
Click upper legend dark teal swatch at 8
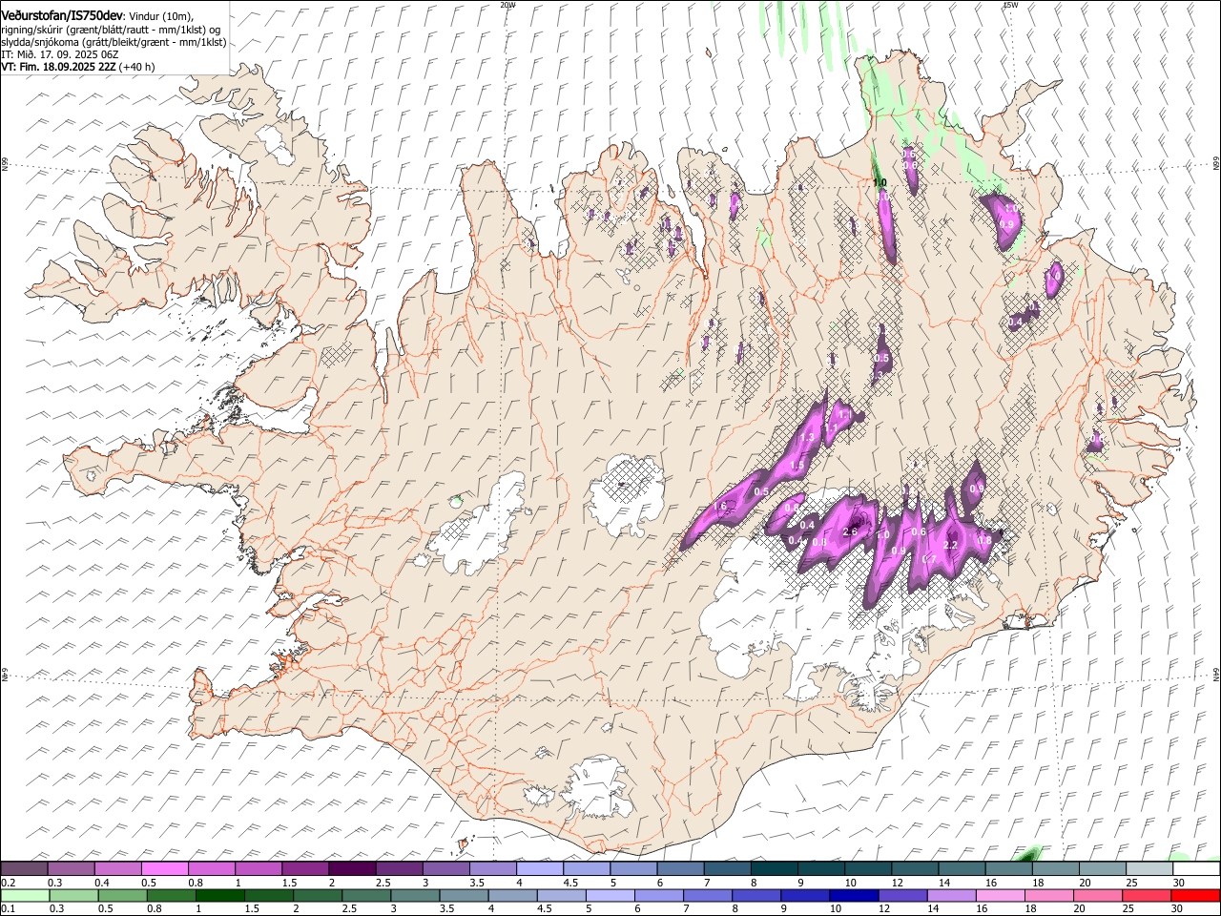tap(775, 868)
